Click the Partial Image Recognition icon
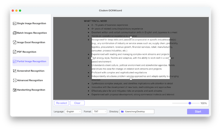The image size is (221, 130). 15,61
